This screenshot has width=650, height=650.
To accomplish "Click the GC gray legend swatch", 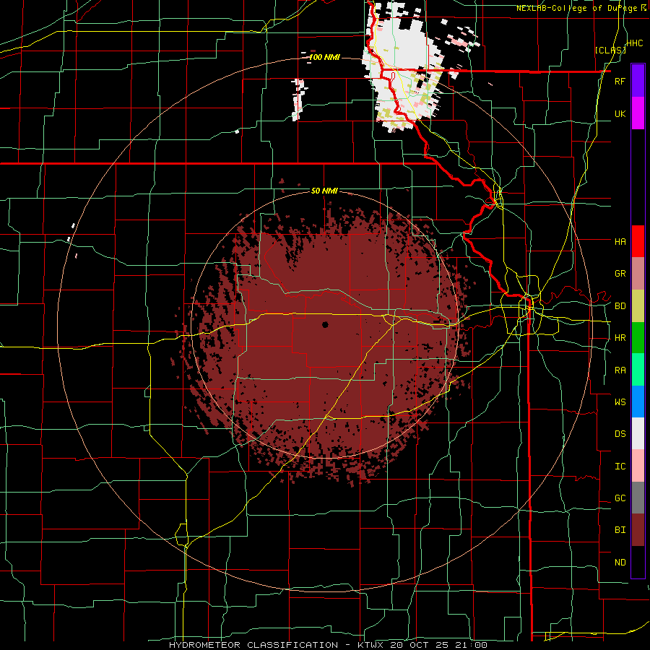I will pyautogui.click(x=638, y=498).
